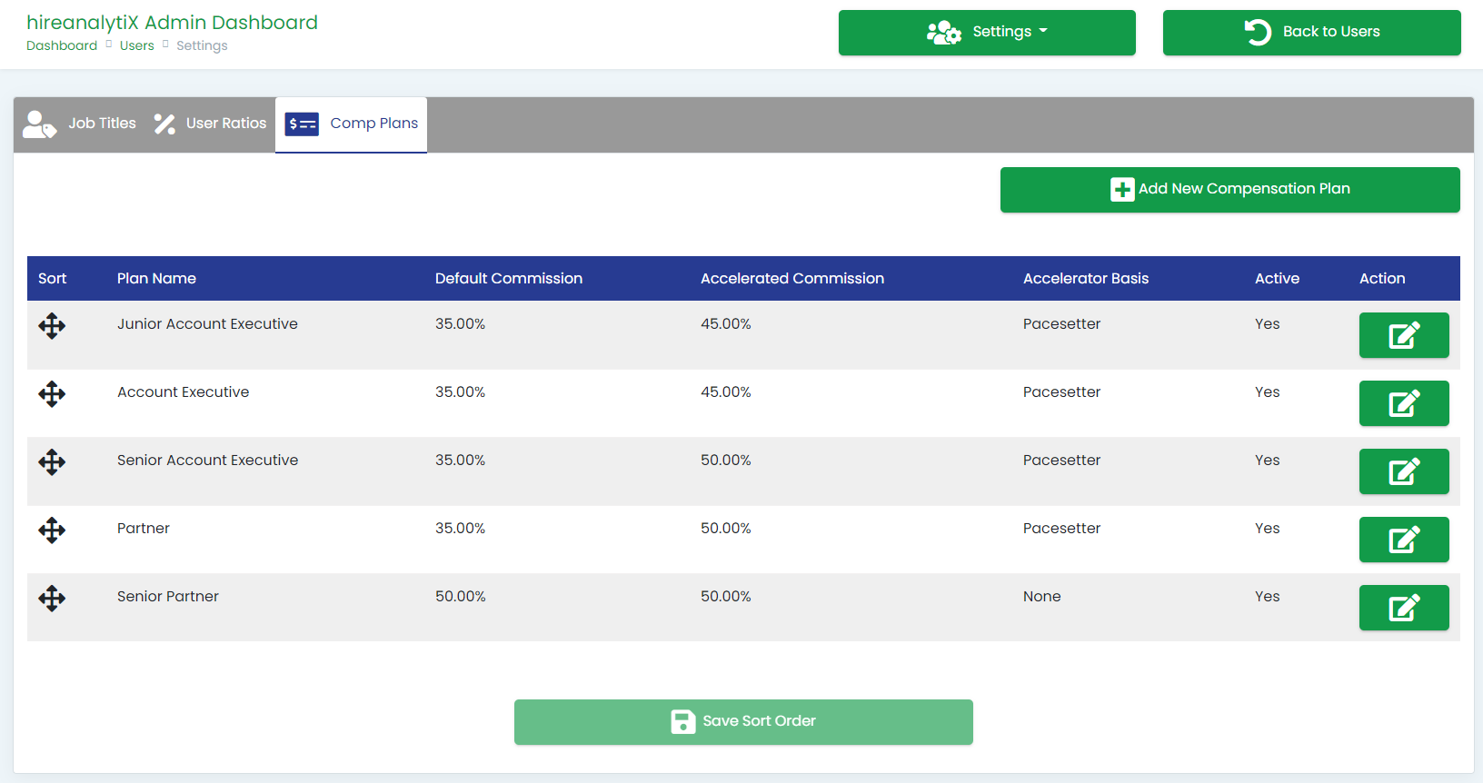Viewport: 1483px width, 783px height.
Task: Click Junior Account Executive's 45.00% accelerated commission
Action: point(726,324)
